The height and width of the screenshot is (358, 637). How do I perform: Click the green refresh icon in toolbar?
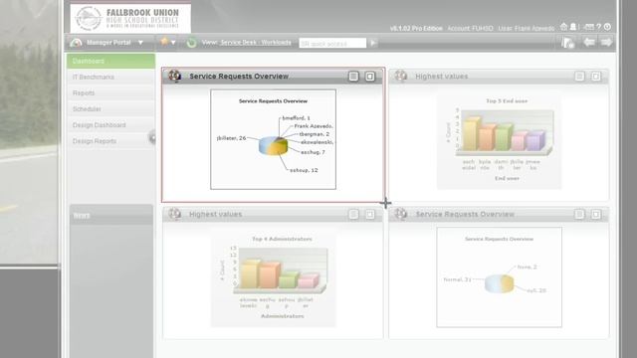191,42
